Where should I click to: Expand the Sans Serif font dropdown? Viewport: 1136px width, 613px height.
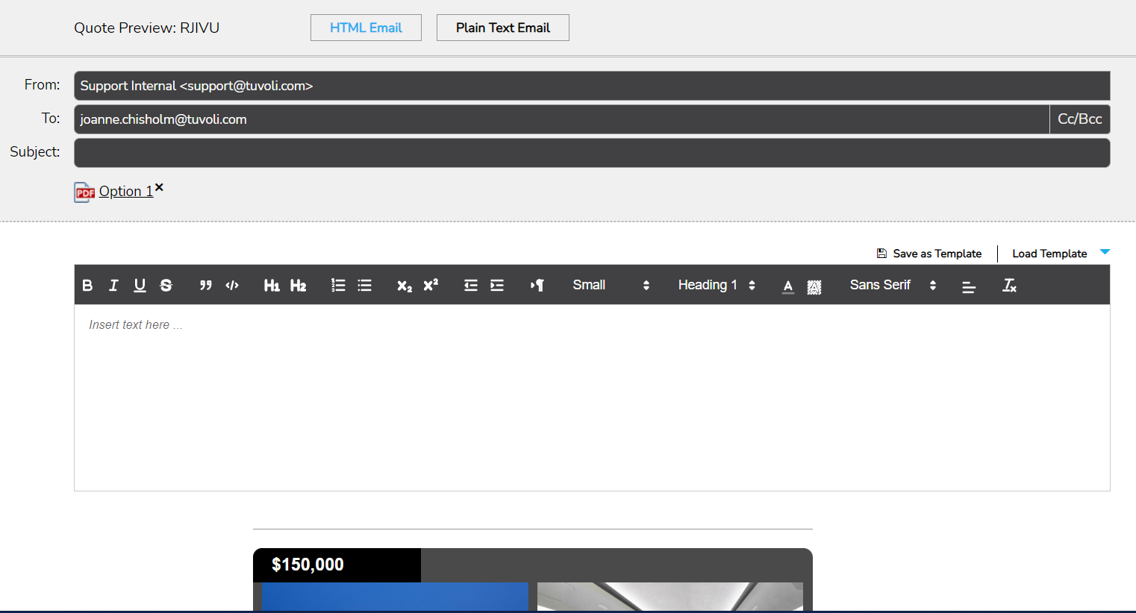point(892,285)
